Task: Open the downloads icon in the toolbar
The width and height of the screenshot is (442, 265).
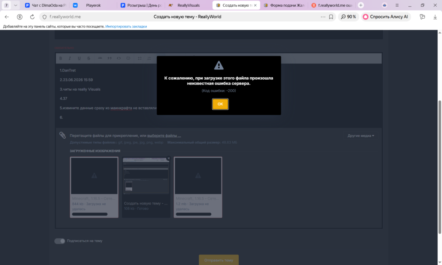Action: [435, 17]
